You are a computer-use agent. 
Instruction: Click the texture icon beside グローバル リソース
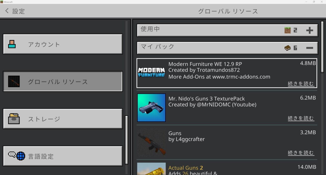pos(14,81)
